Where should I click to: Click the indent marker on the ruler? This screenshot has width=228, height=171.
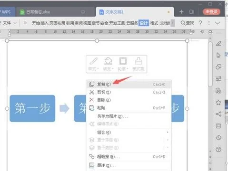pos(10,33)
